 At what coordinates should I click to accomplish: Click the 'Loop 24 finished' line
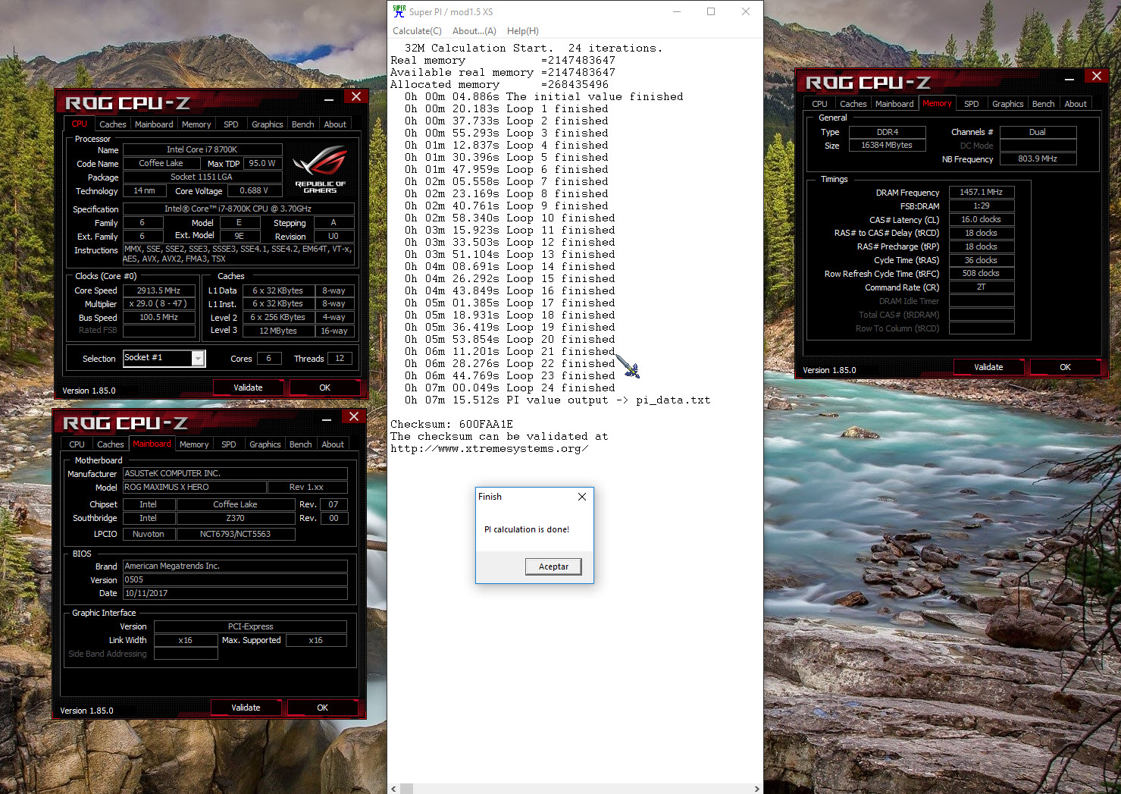510,388
